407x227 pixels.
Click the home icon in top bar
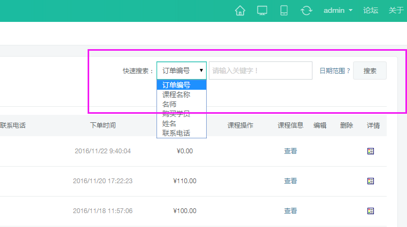(x=240, y=11)
